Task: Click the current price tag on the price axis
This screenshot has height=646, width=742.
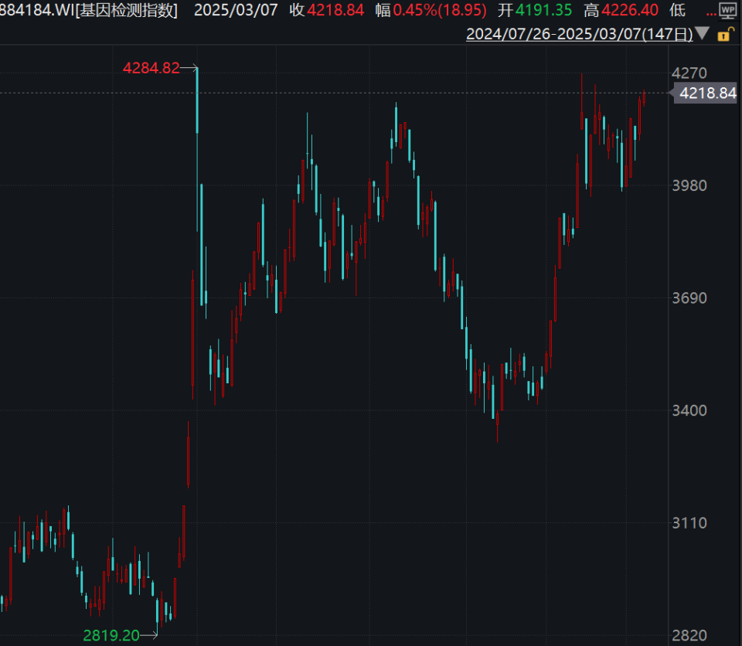Action: pyautogui.click(x=705, y=93)
